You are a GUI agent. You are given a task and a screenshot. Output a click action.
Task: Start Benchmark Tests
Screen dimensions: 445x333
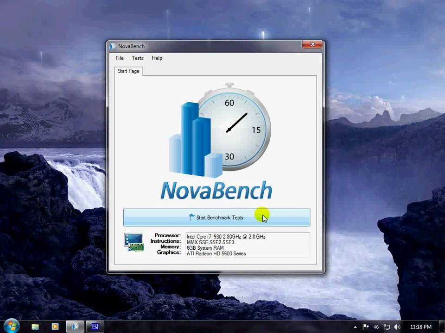(x=217, y=217)
